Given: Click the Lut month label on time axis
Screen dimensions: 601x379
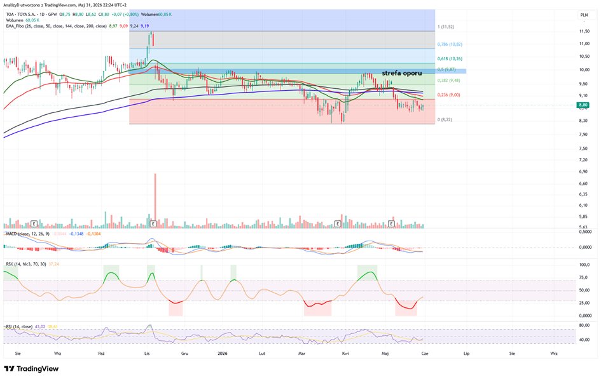Looking at the screenshot, I should point(262,354).
